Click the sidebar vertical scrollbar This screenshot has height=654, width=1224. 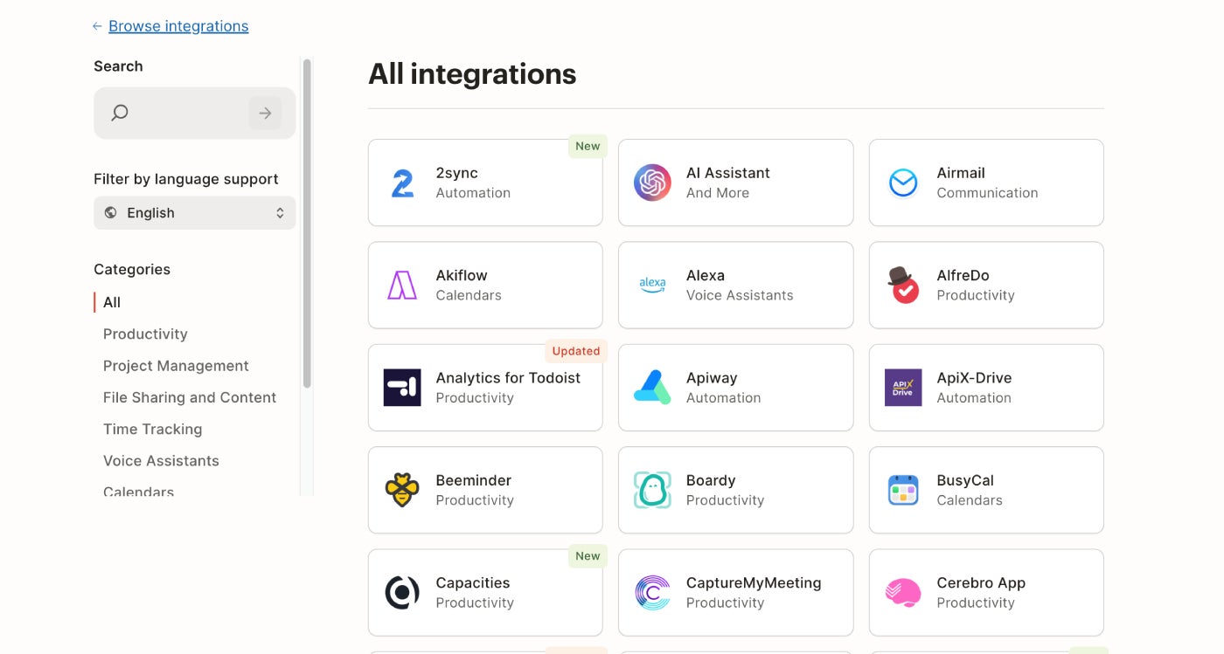pyautogui.click(x=307, y=223)
